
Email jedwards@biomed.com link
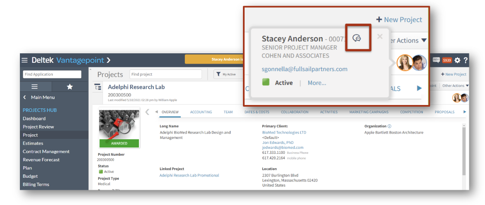(x=283, y=148)
